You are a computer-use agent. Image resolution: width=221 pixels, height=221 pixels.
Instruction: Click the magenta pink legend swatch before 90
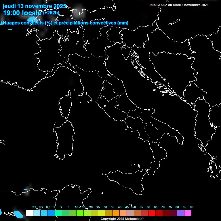click(188, 213)
